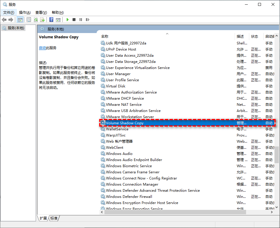Open Help via the blue question mark icon
280x228 pixels.
click(51, 20)
